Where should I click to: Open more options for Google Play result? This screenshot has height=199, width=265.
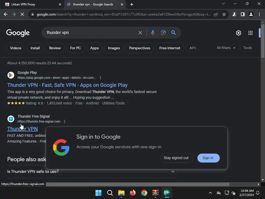click(100, 78)
